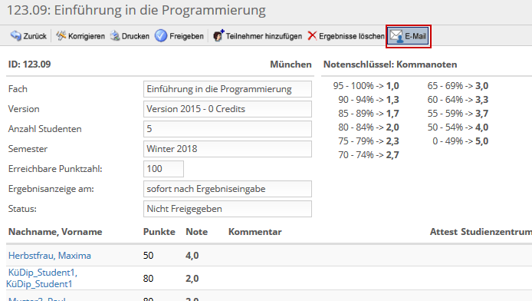Click the Punkte column header
The height and width of the screenshot is (301, 532).
(159, 232)
